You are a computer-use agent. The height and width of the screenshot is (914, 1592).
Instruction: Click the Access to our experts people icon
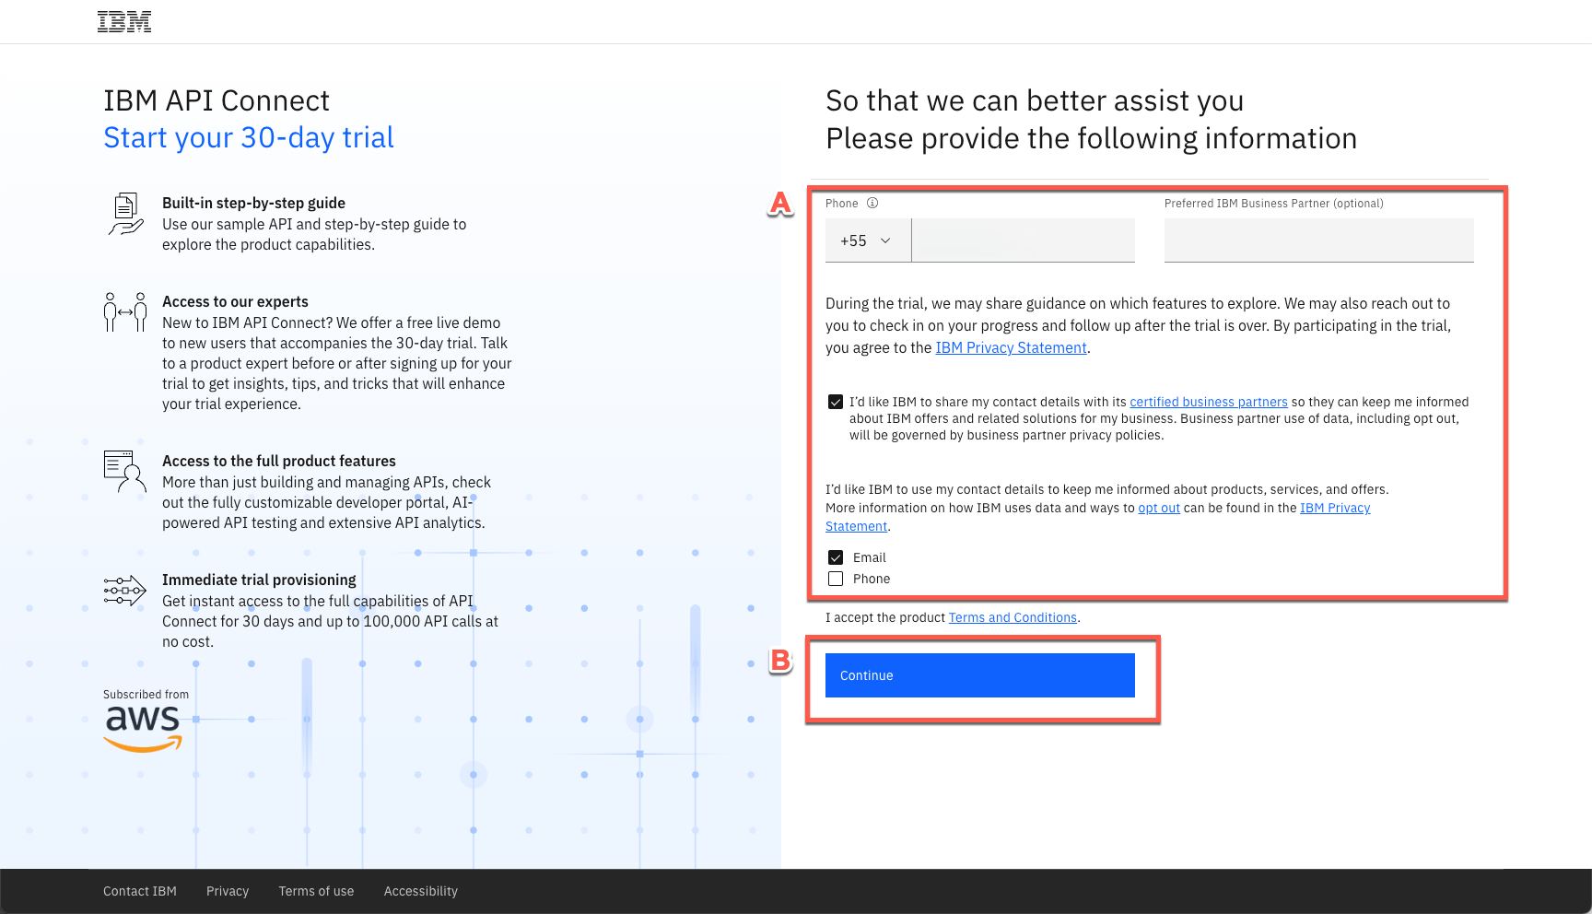click(x=125, y=312)
